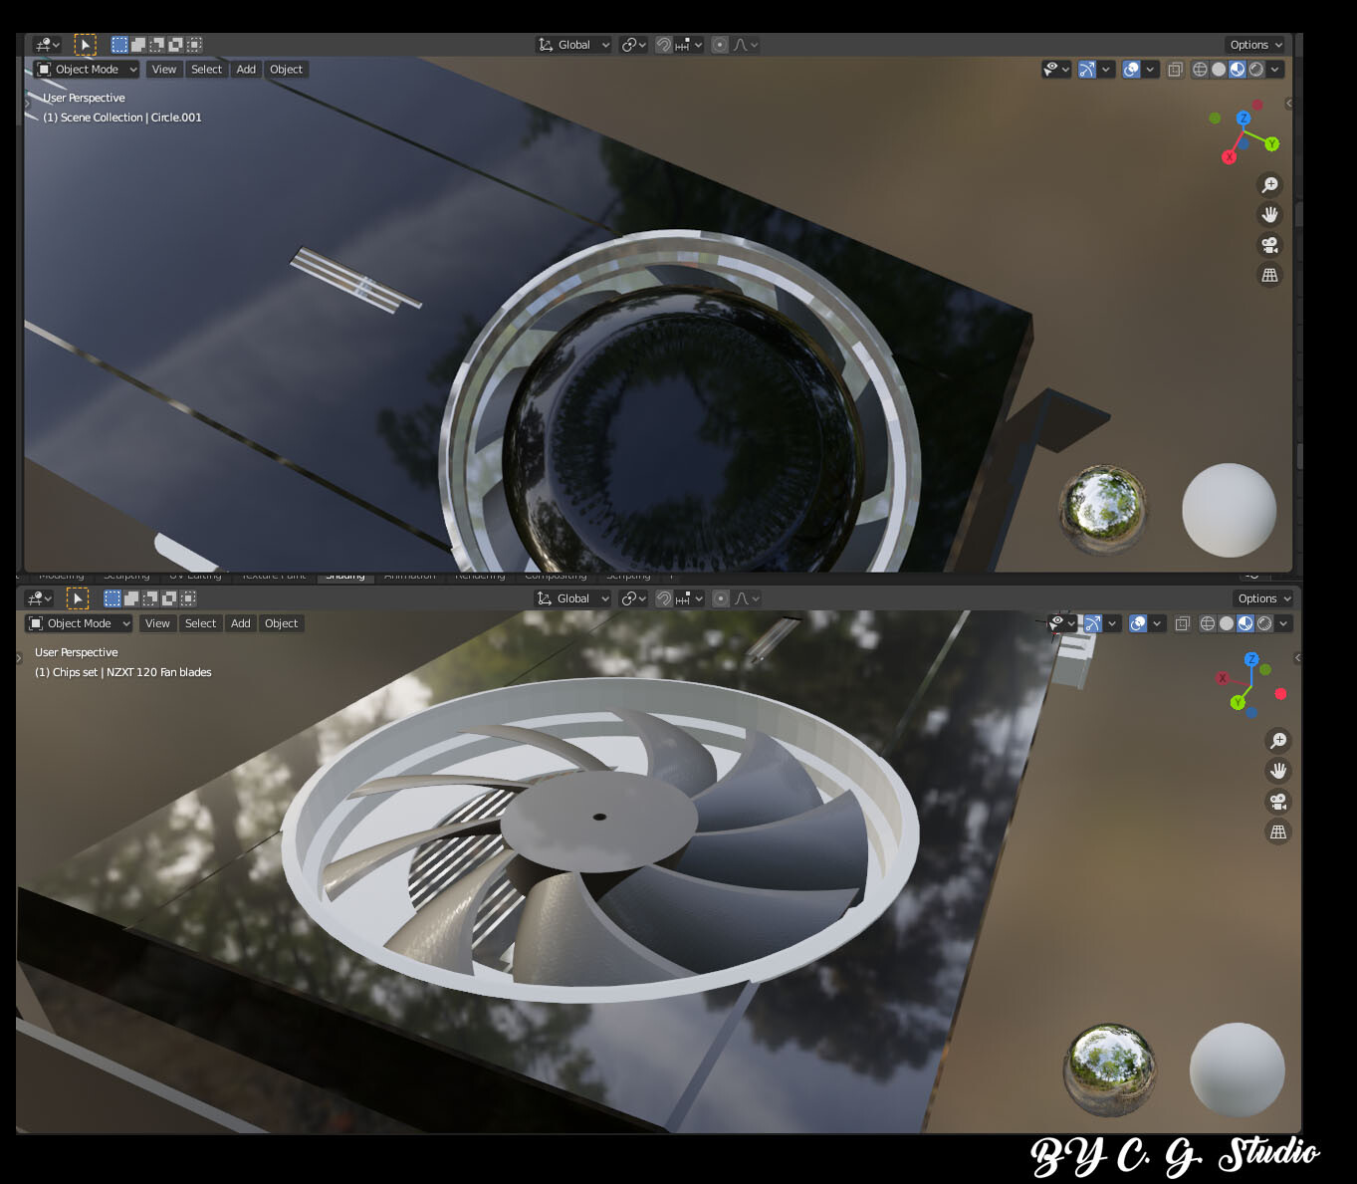Switch to the Shading workspace tab

(x=343, y=575)
